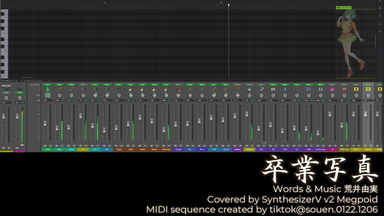Click the Trb R2 trombone icon

[x=226, y=89]
